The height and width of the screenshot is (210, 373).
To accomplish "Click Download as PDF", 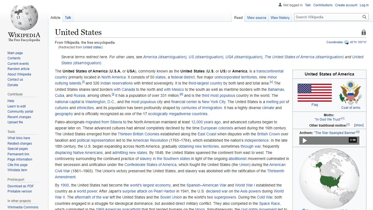I will (x=20, y=186).
